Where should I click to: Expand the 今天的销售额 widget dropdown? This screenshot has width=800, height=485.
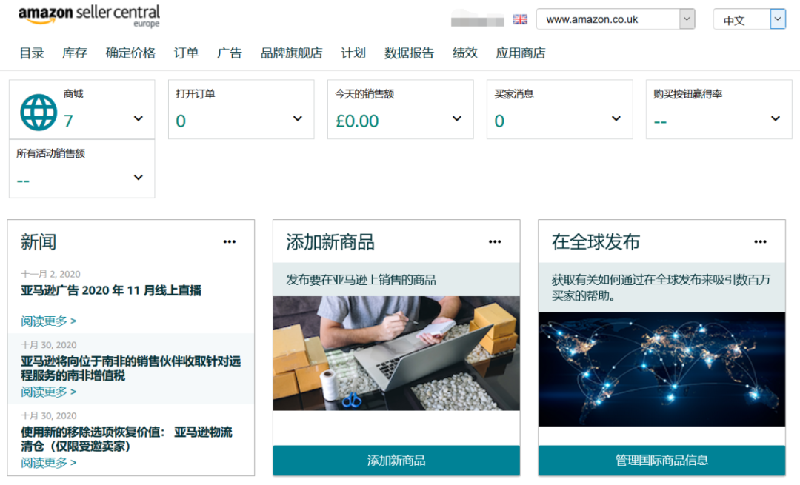tap(456, 118)
